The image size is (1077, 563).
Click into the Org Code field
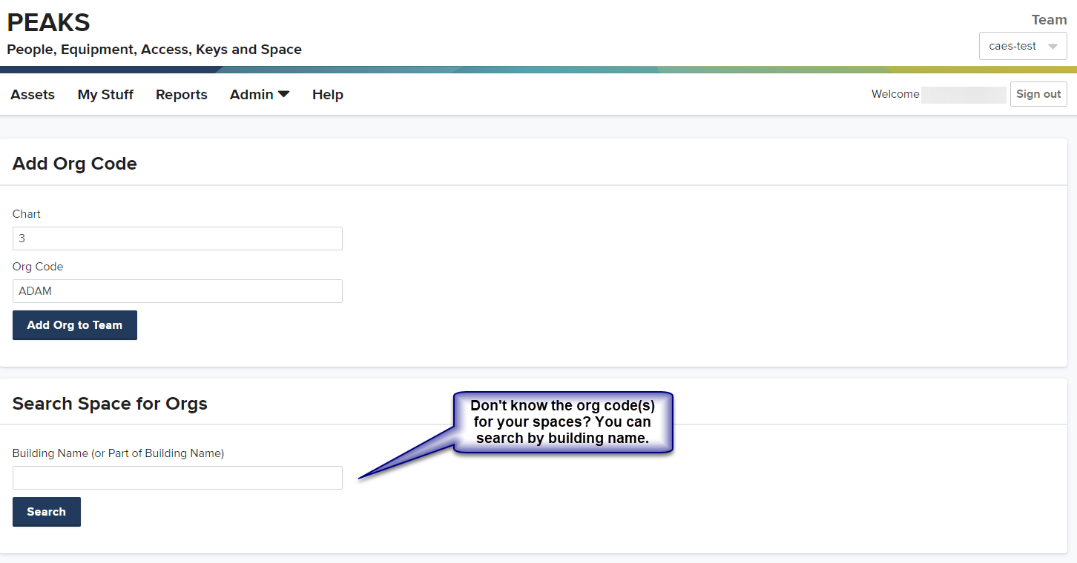[x=177, y=291]
